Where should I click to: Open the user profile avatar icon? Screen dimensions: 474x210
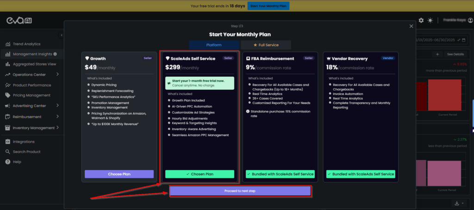pos(470,20)
